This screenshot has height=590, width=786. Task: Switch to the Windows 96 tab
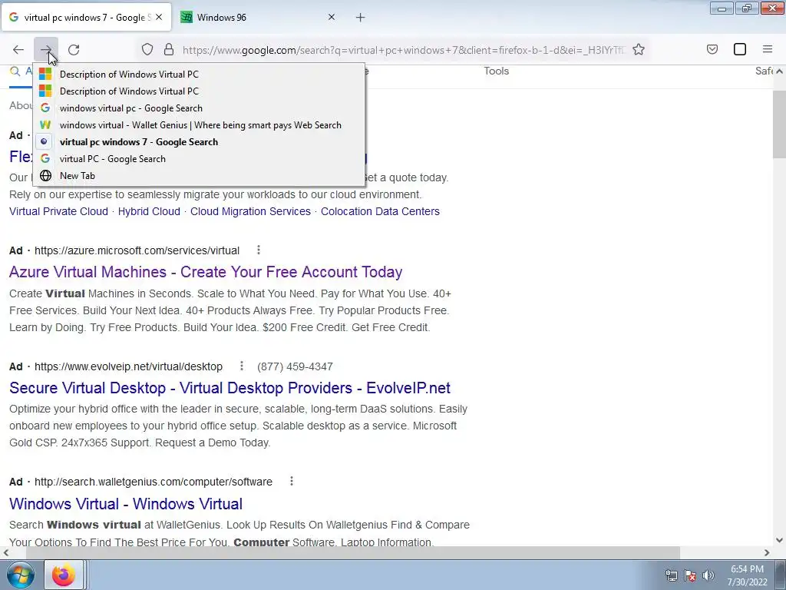(x=258, y=17)
